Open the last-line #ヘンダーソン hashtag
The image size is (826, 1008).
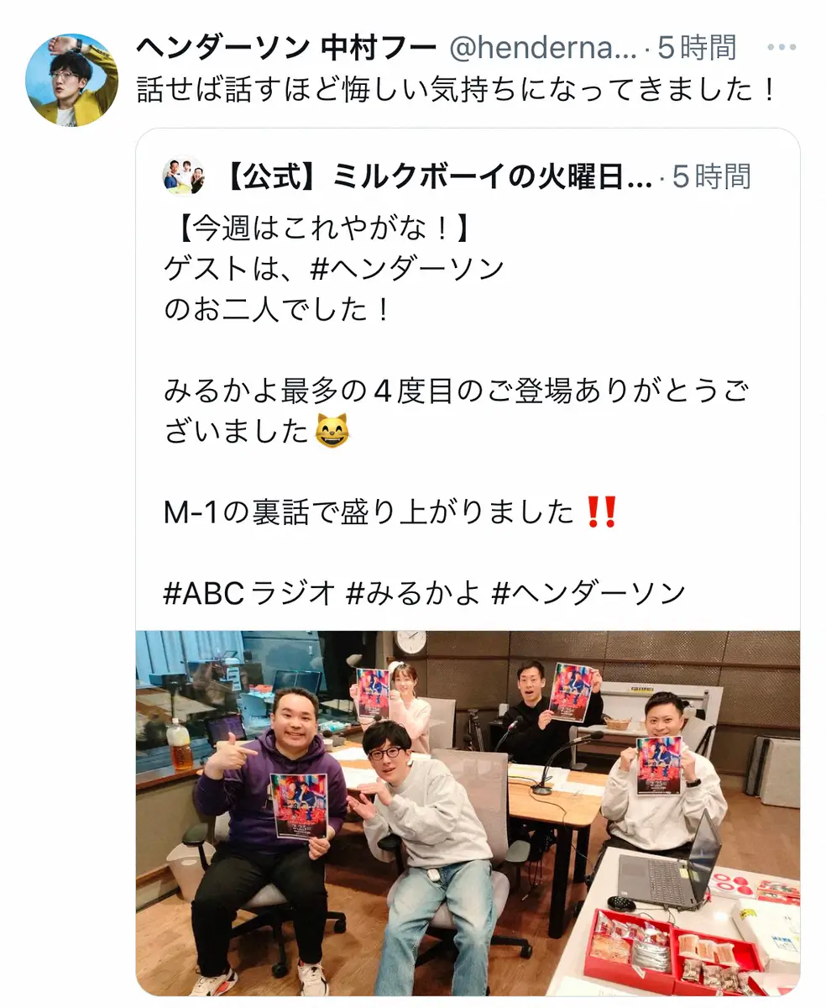point(589,593)
